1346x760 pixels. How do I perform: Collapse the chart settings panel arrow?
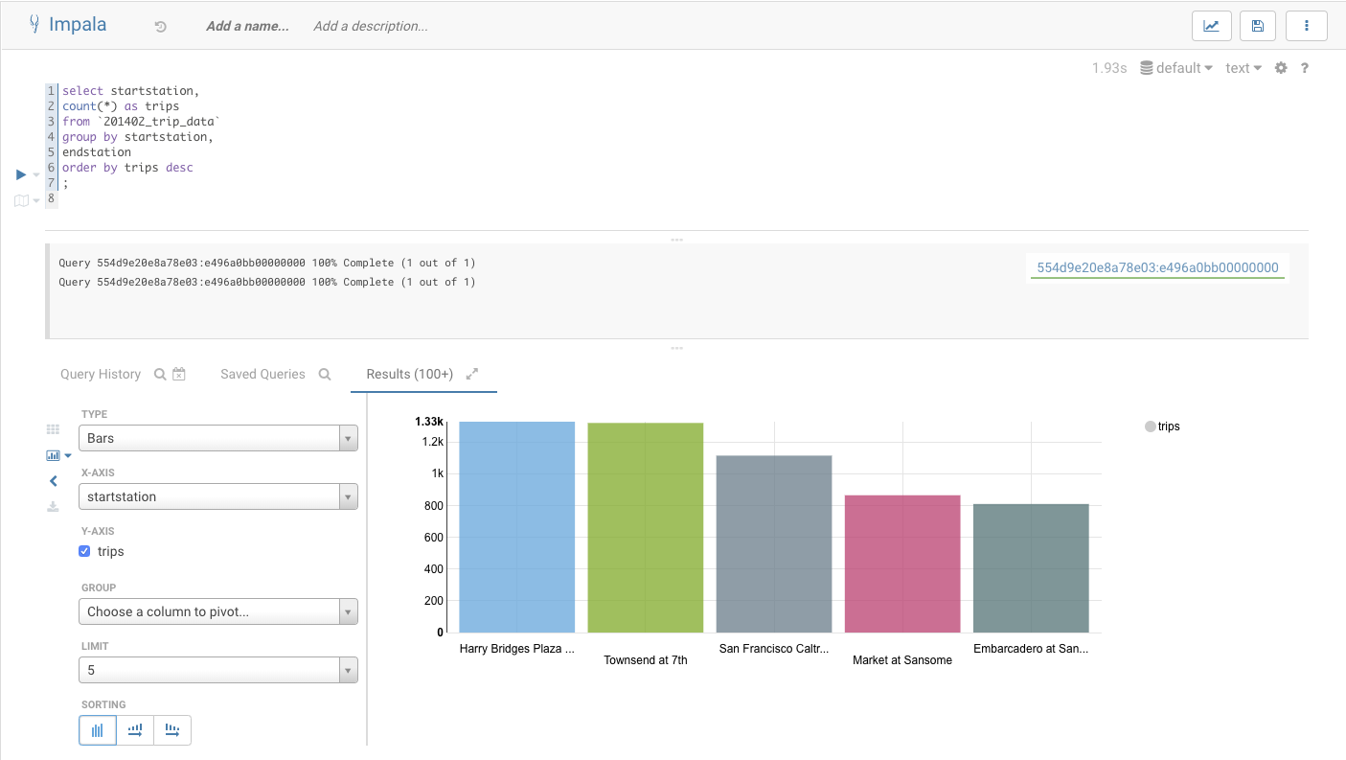pos(53,480)
